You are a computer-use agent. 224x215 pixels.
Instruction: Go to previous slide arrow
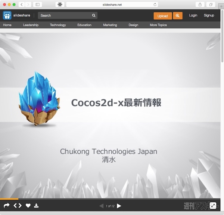(102, 206)
